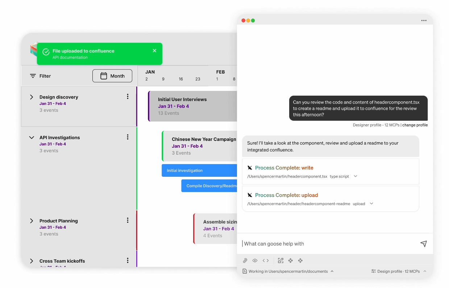Image resolution: width=449 pixels, height=288 pixels.
Task: Toggle the eye visibility icon in chat toolbar
Action: click(x=255, y=260)
